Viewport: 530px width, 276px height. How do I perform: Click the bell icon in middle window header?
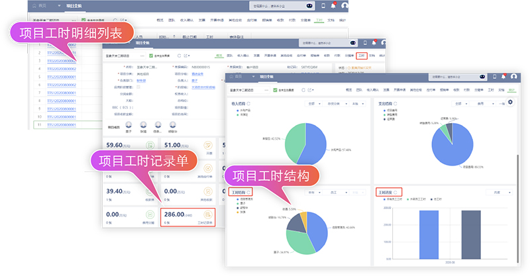(x=374, y=42)
